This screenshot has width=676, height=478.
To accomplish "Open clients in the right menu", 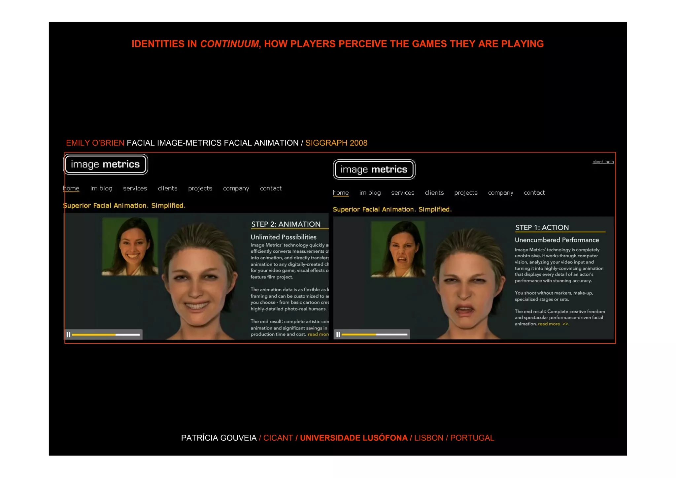I will [434, 193].
